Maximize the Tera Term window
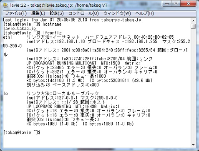Image resolution: width=199 pixels, height=151 pixels. tap(176, 4)
